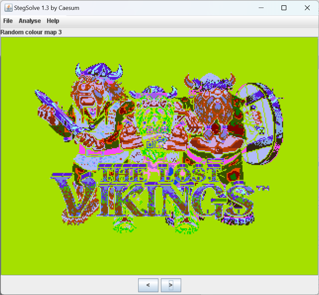Open the Analyse menu
Viewport: 319px width, 295px height.
point(30,21)
